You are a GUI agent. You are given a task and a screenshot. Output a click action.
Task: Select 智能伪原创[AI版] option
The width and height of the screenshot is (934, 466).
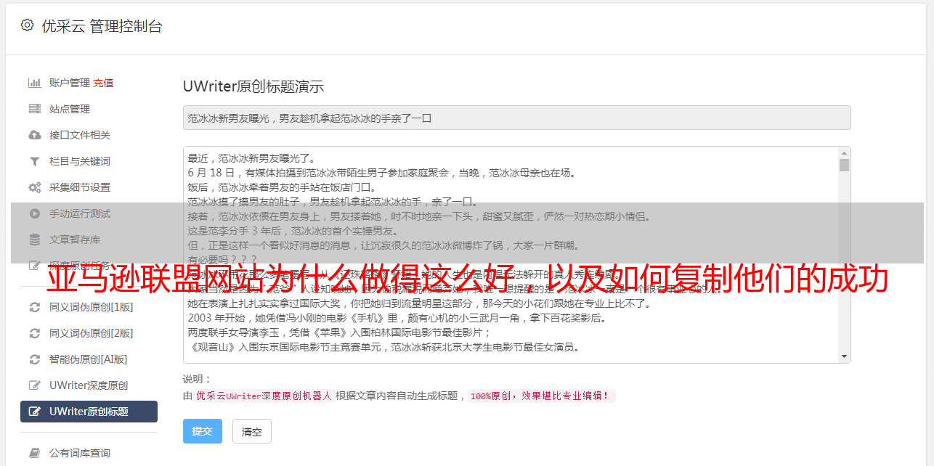[89, 359]
